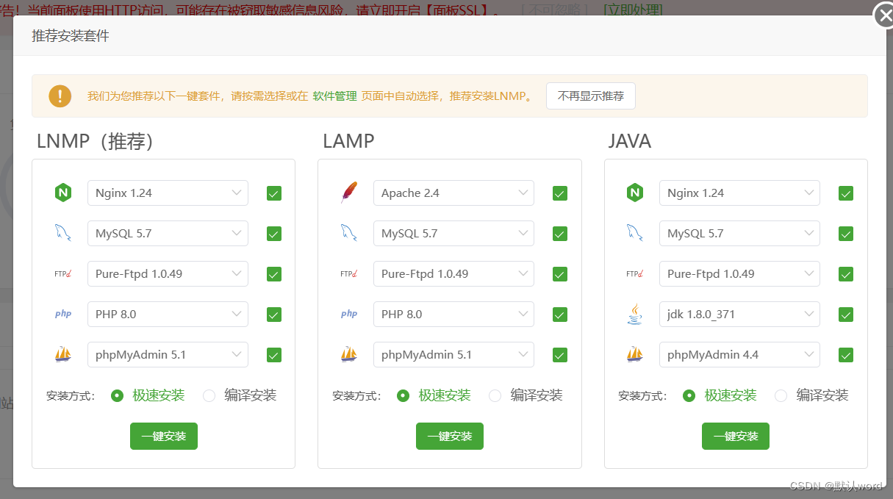The image size is (893, 499).
Task: Close the recommended install packages dialog
Action: pyautogui.click(x=883, y=15)
